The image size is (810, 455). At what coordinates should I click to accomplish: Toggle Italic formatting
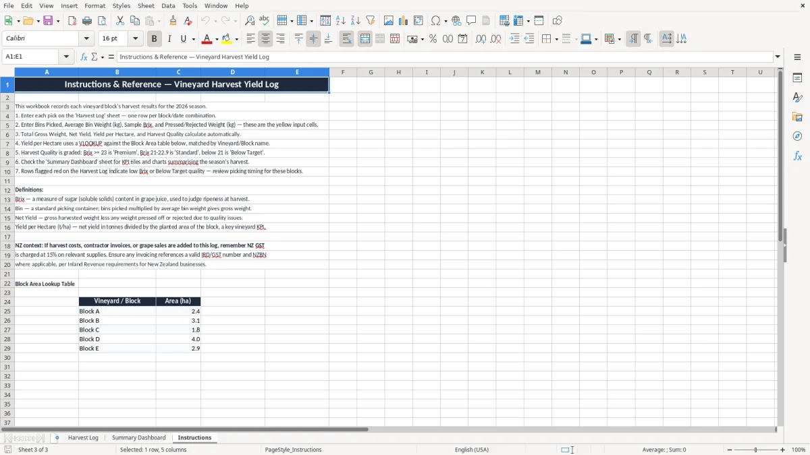(169, 39)
